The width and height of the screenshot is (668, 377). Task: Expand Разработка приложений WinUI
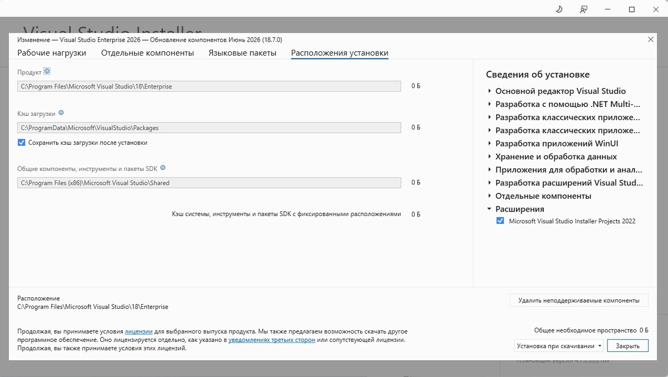[489, 144]
